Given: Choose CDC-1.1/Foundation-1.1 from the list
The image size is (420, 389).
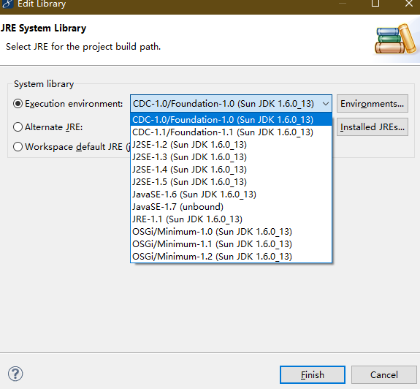Looking at the screenshot, I should click(231, 132).
